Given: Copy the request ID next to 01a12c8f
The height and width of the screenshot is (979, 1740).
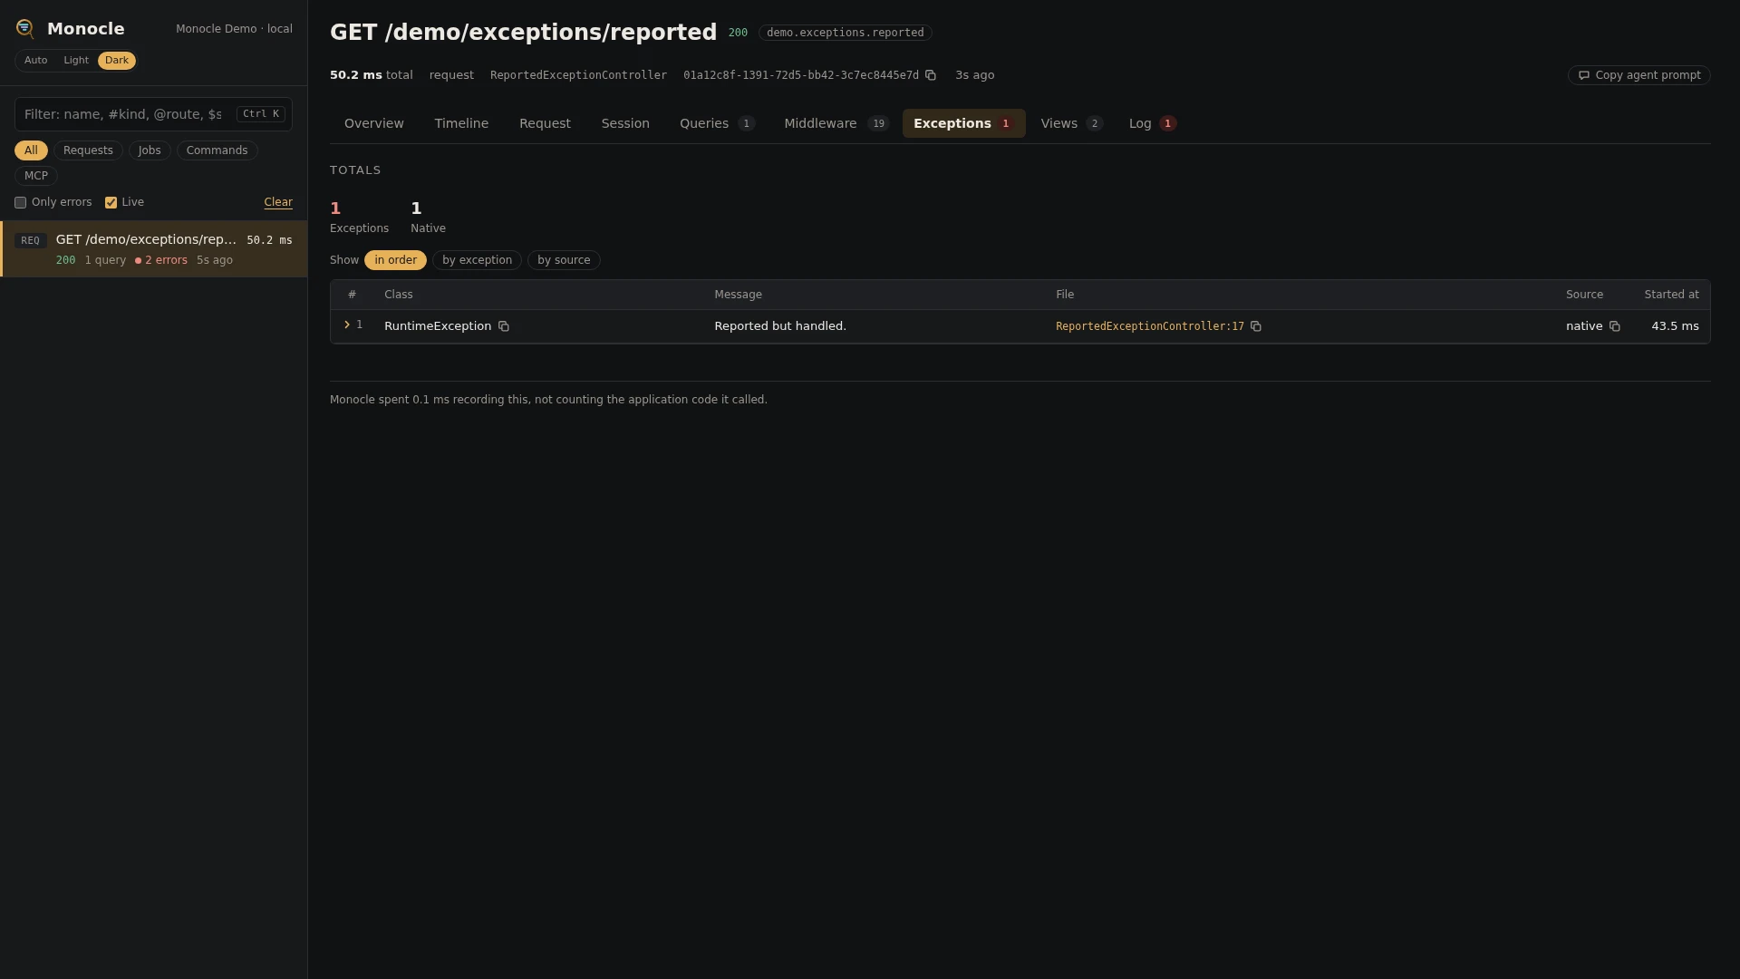Looking at the screenshot, I should tap(931, 75).
